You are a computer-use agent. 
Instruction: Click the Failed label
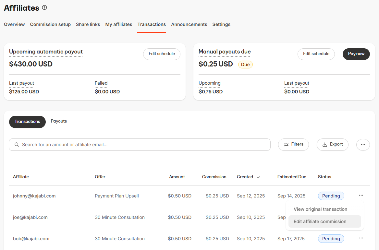(x=101, y=83)
